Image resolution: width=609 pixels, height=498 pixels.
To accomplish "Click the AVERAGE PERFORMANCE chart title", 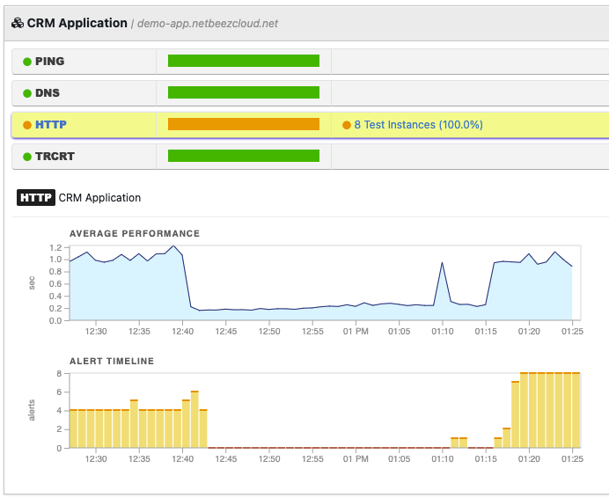I will (135, 233).
